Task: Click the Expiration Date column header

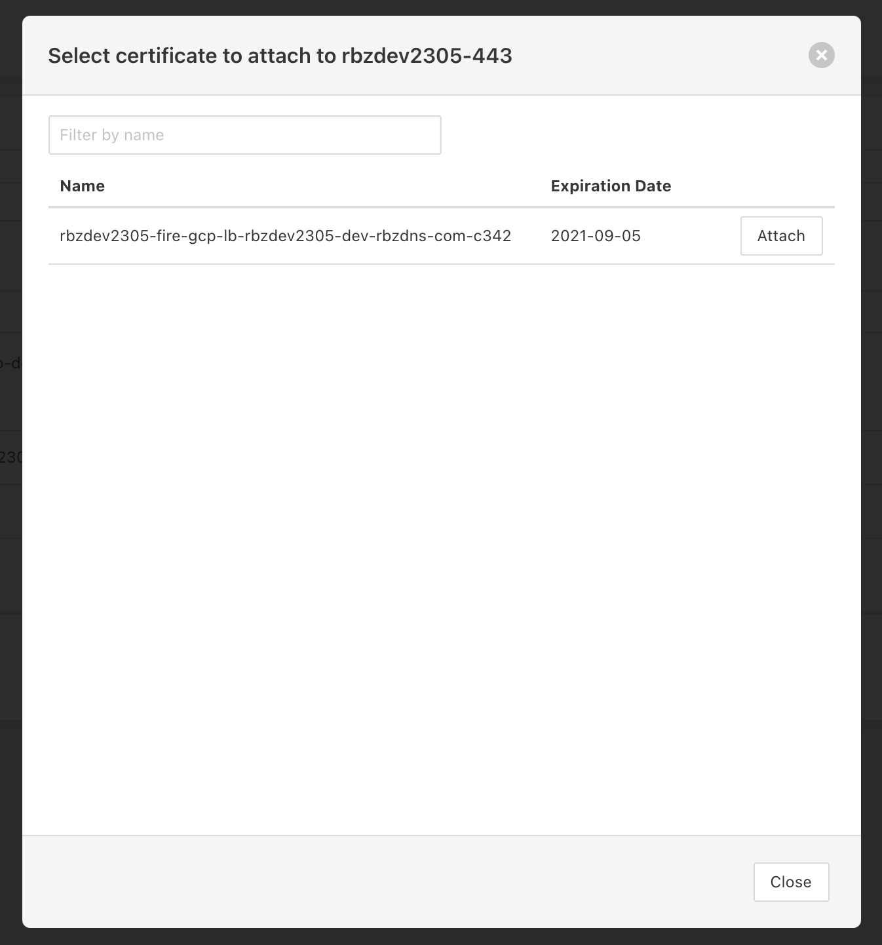Action: pos(610,186)
